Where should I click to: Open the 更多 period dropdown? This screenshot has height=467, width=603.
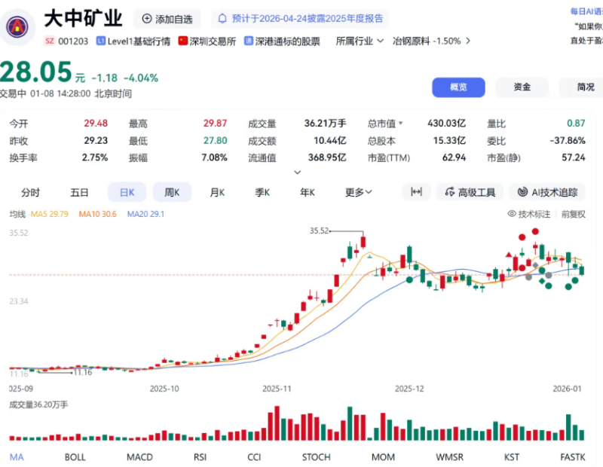359,192
